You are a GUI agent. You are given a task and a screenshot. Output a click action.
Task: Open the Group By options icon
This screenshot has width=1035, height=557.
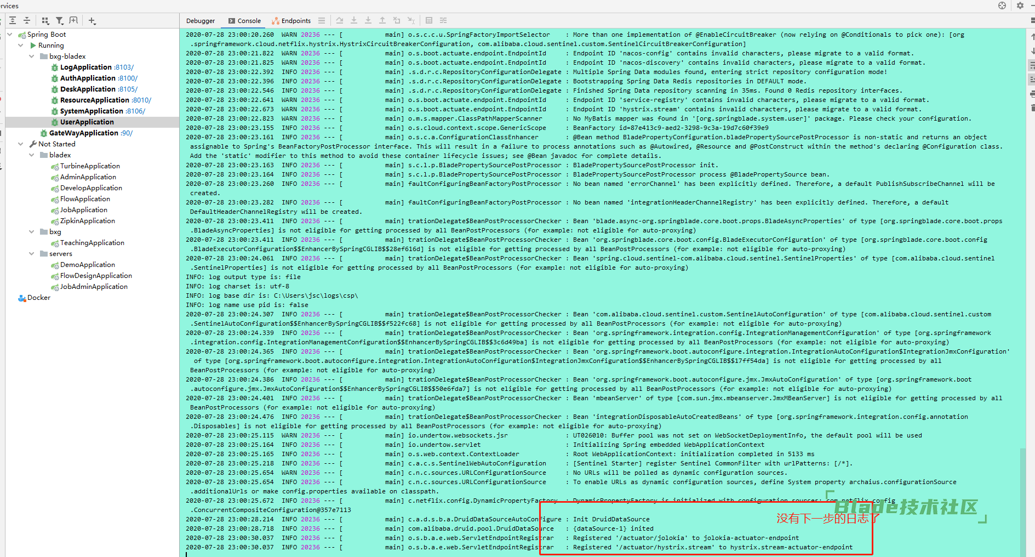point(45,21)
